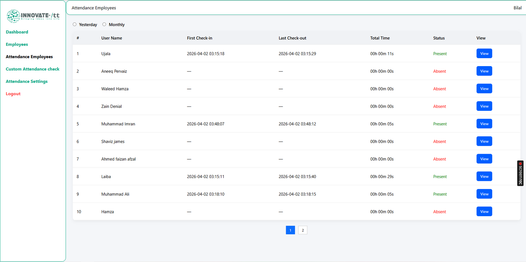Screen dimensions: 526x262
Task: View Aneeq Pervaiz's attendance record
Action: 484,71
